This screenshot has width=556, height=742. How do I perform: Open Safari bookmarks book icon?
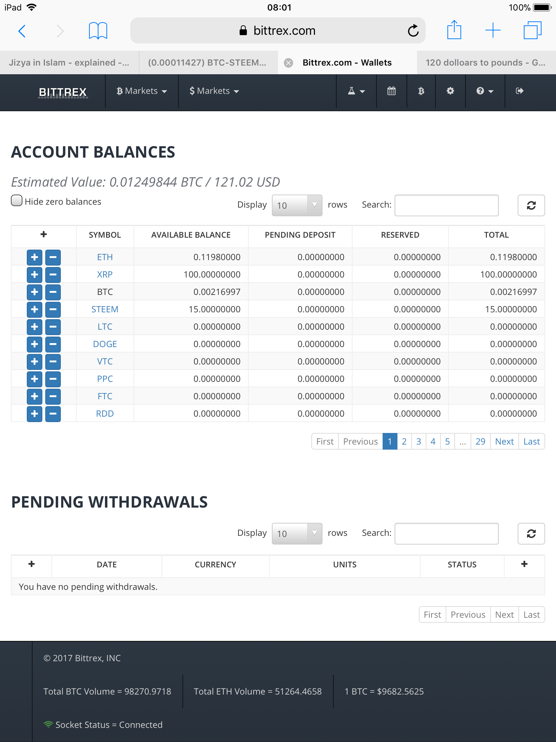tap(98, 31)
